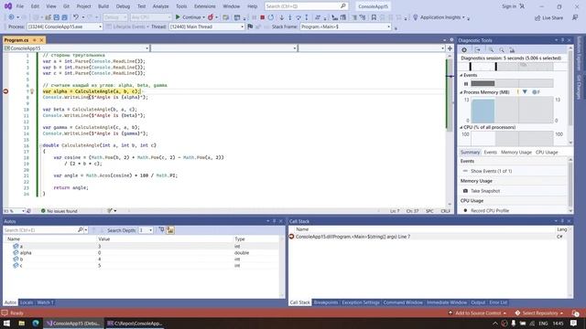Restart debugging with the circular arrow icon

[x=271, y=17]
